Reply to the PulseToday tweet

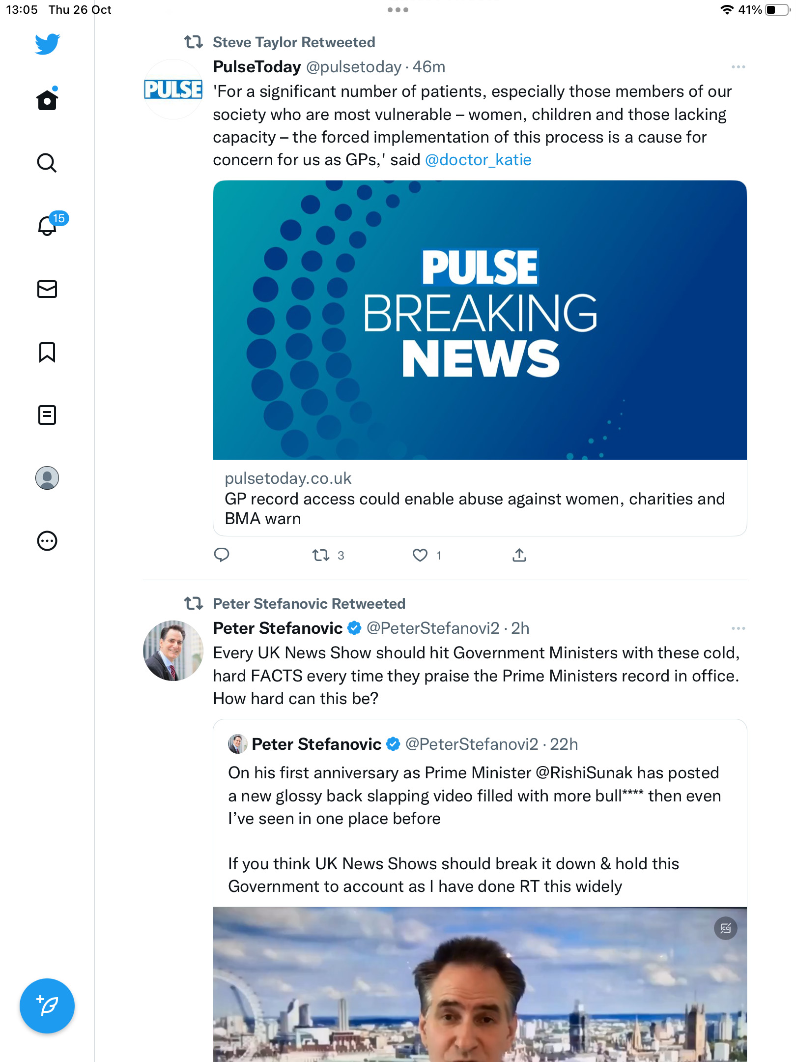[222, 555]
